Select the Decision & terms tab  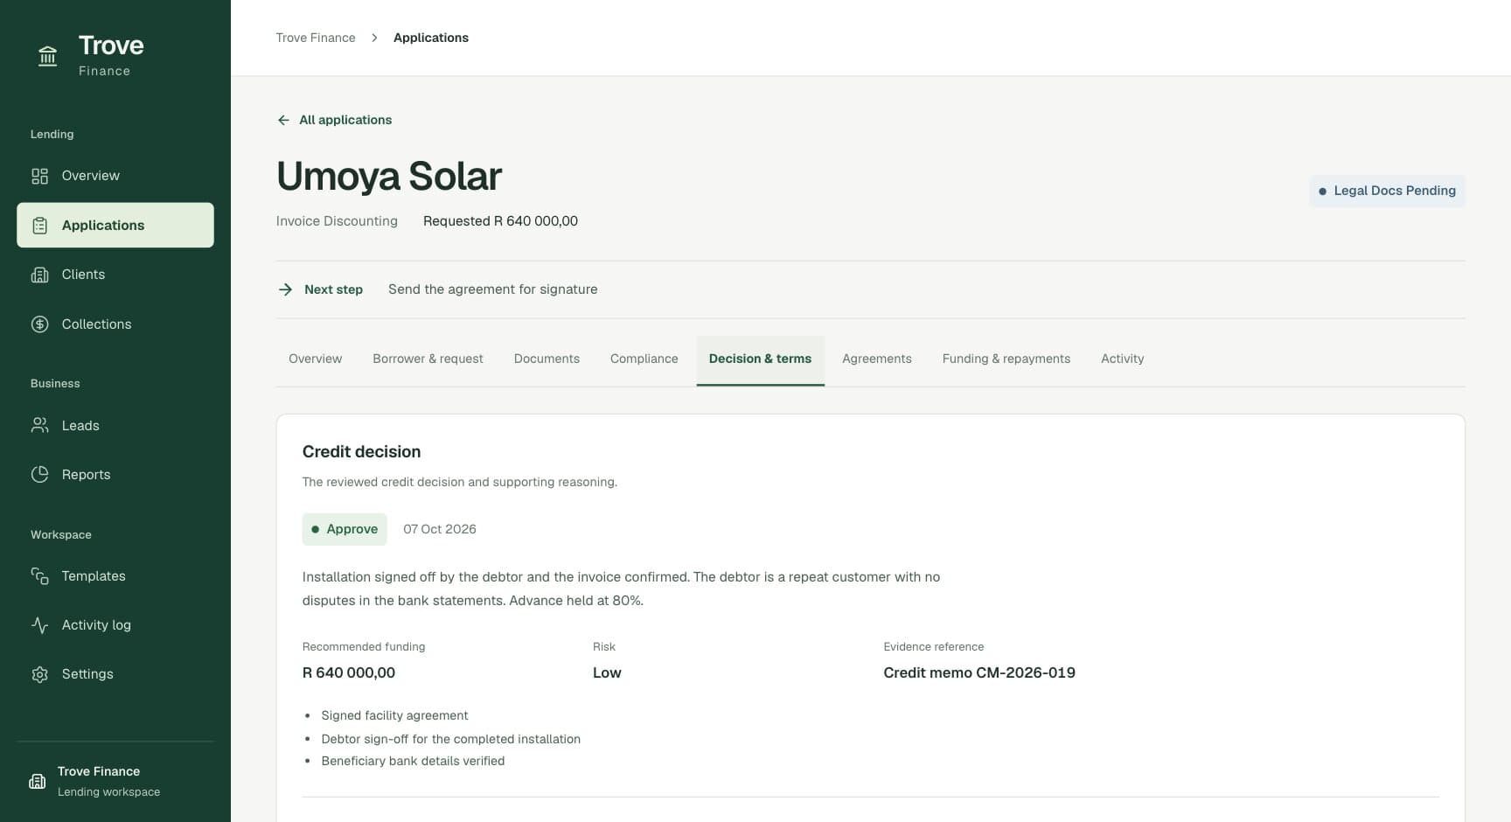pyautogui.click(x=760, y=359)
